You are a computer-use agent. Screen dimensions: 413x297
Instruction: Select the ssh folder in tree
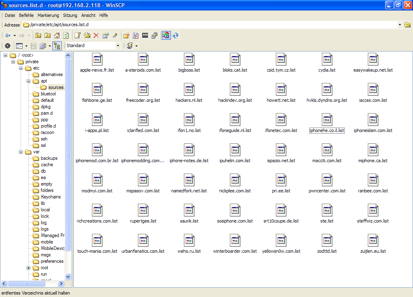coord(44,139)
